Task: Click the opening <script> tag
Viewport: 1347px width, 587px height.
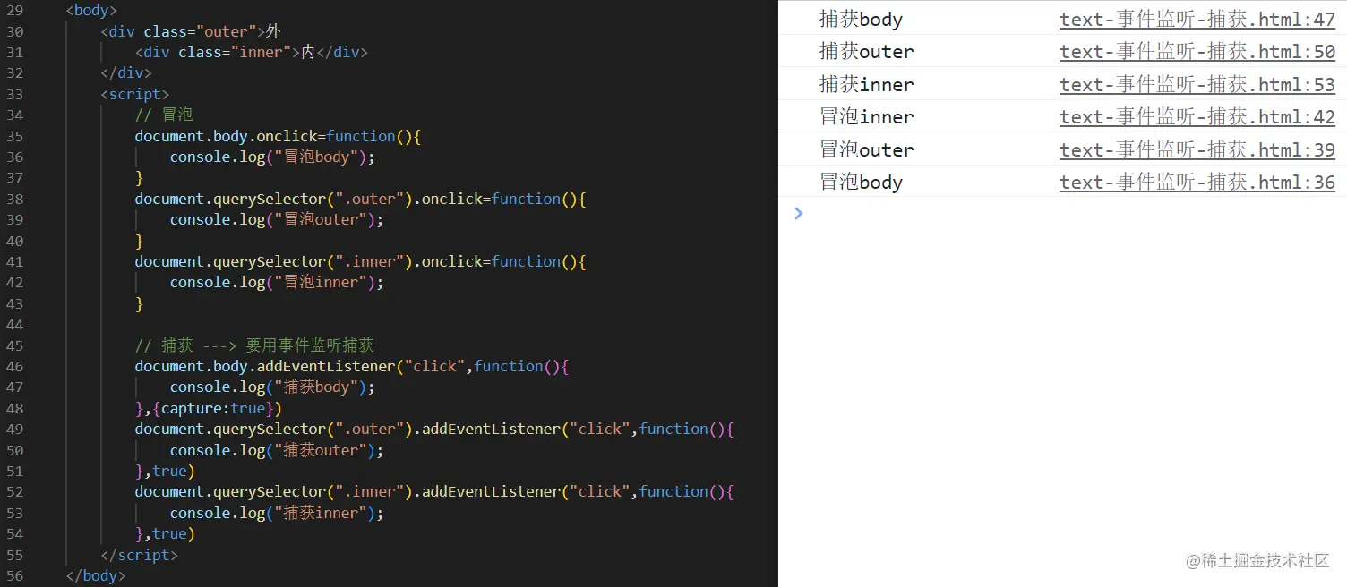Action: (x=134, y=94)
